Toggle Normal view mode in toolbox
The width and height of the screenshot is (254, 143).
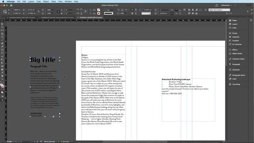(x=2, y=100)
